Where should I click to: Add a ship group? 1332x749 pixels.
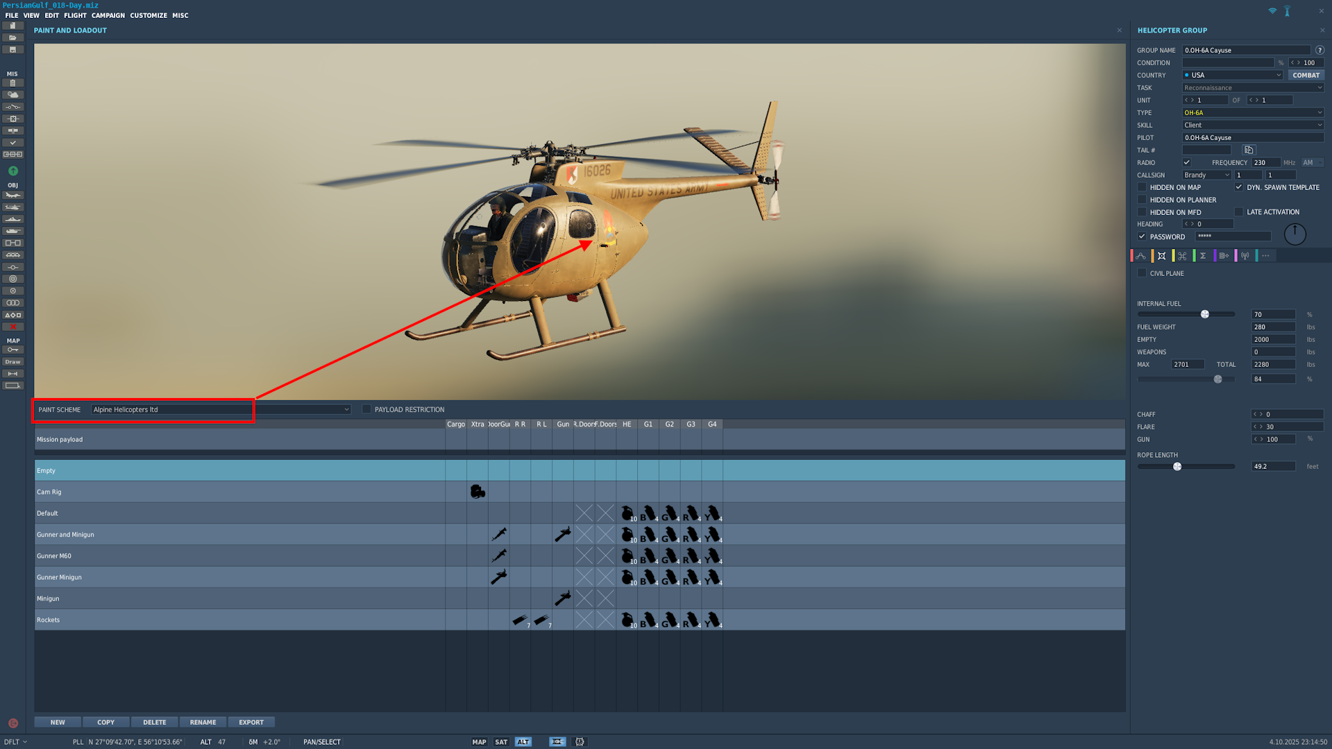click(x=12, y=219)
